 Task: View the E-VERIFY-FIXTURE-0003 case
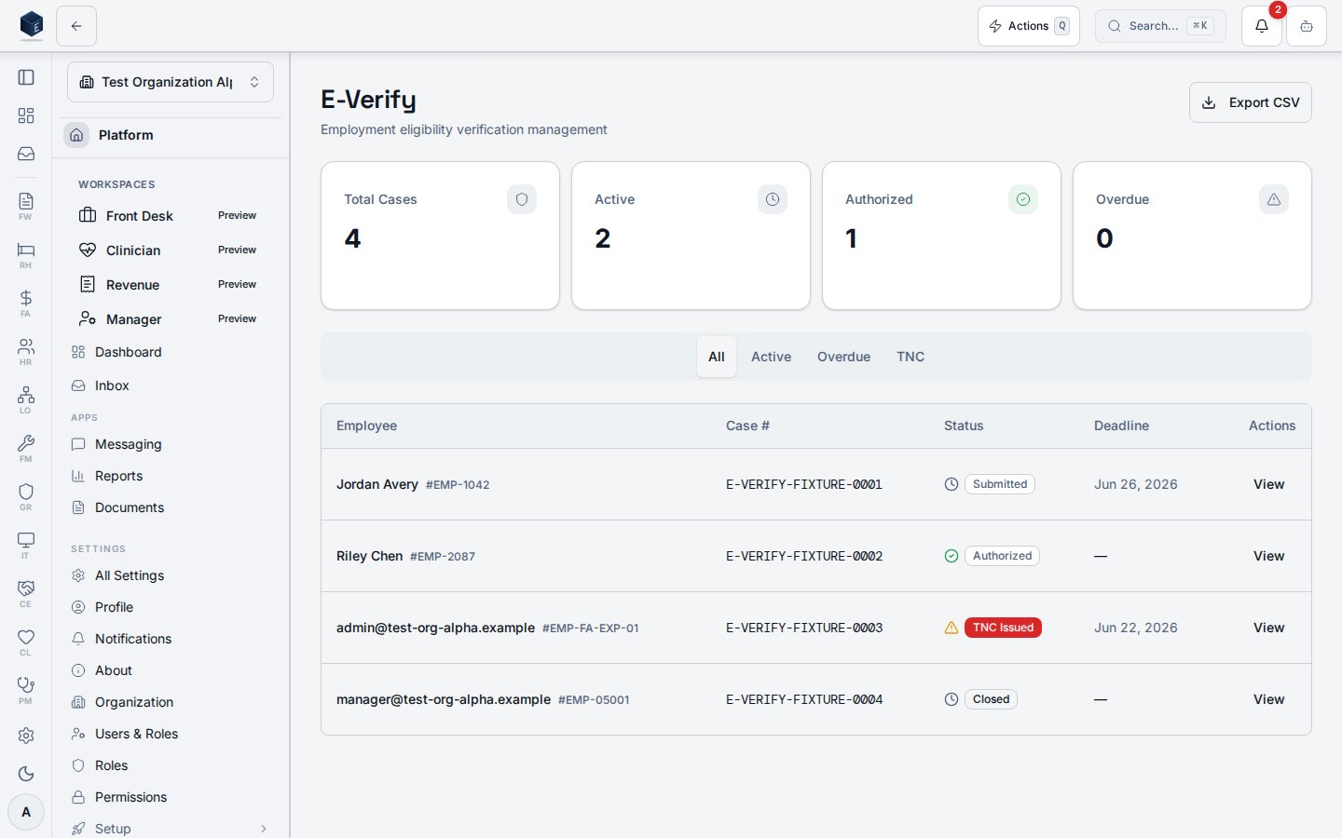(1269, 628)
